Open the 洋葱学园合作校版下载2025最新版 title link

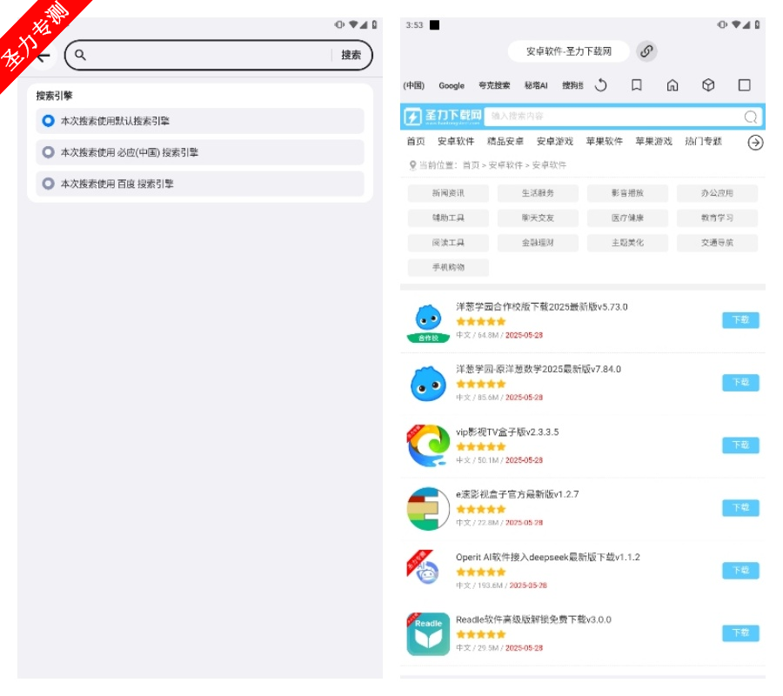point(542,307)
